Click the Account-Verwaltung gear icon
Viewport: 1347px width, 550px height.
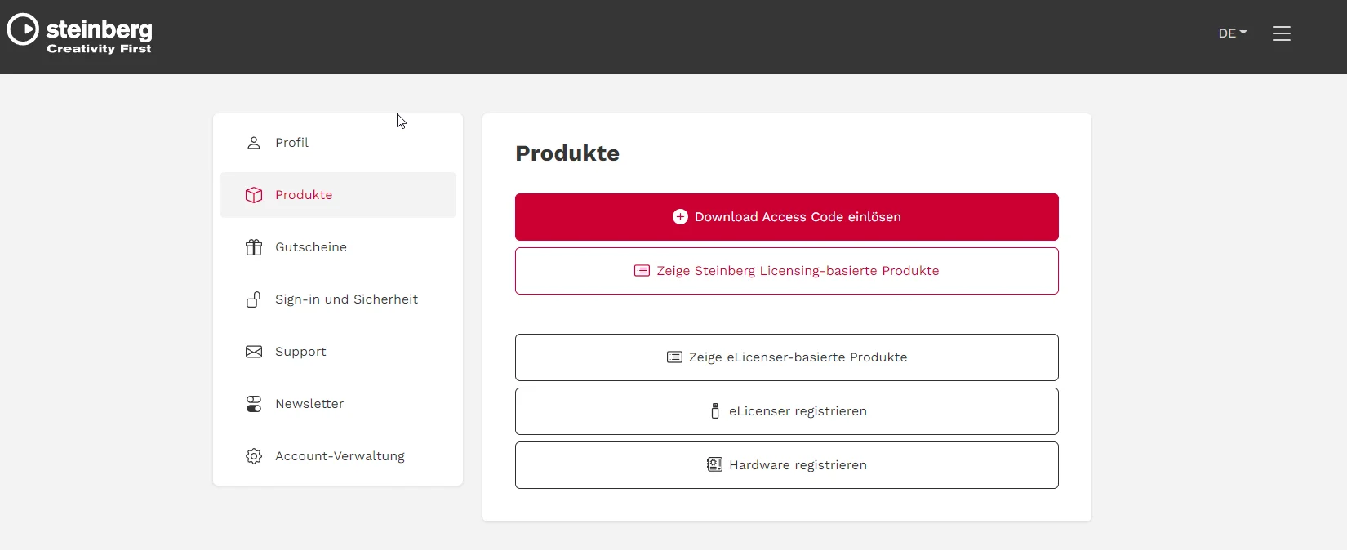point(254,456)
